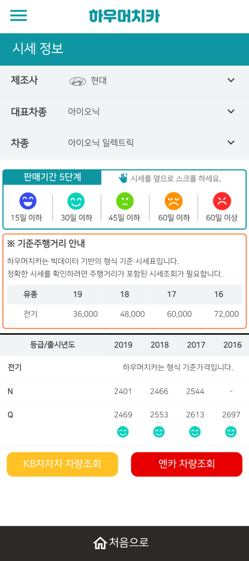This screenshot has height=561, width=249.
Task: Select Q grade 2019 price 2469
Action: click(x=123, y=415)
